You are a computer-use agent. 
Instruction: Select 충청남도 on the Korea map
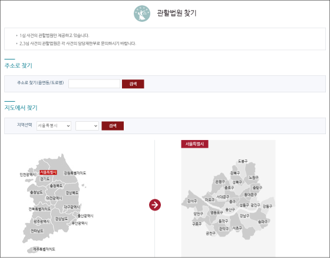point(37,192)
